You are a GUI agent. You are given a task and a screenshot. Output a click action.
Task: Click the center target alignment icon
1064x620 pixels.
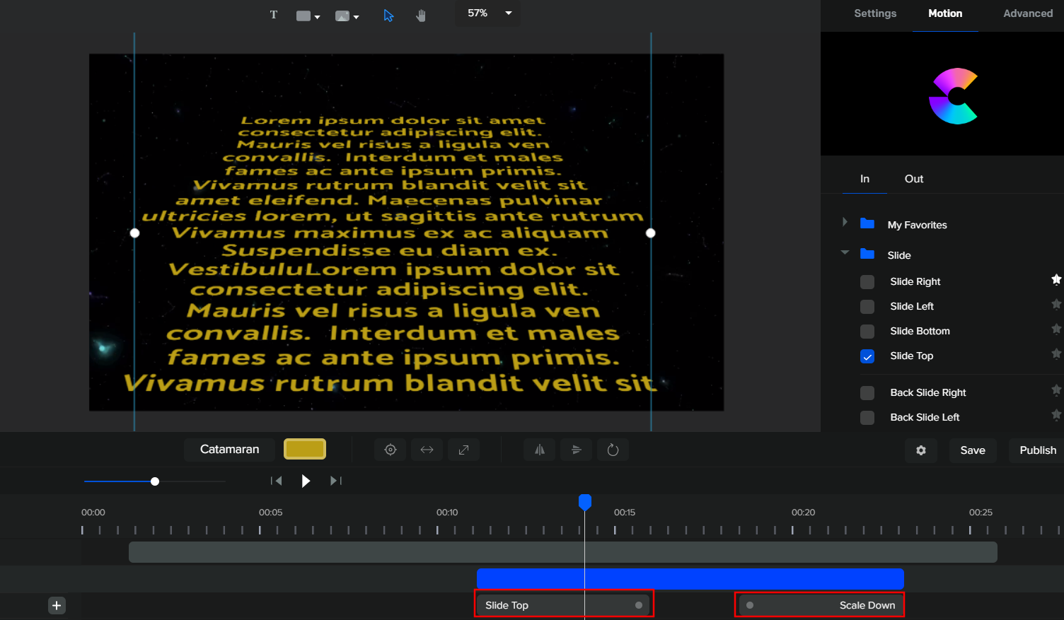[391, 450]
